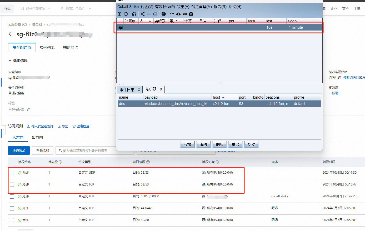
Task: Click the 手动添加 button
Action: pos(43,150)
